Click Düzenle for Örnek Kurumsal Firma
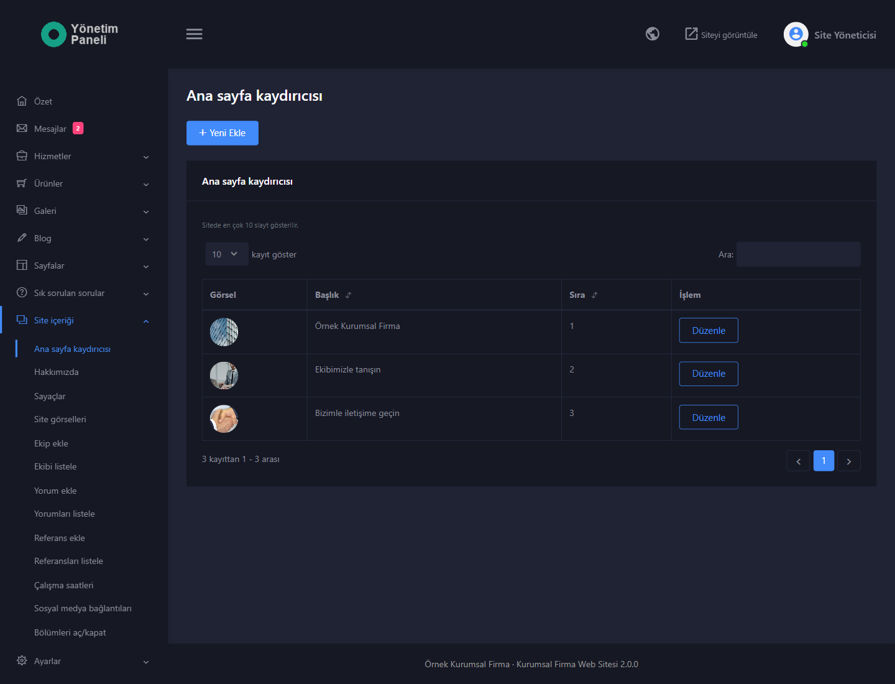The image size is (895, 684). tap(709, 330)
